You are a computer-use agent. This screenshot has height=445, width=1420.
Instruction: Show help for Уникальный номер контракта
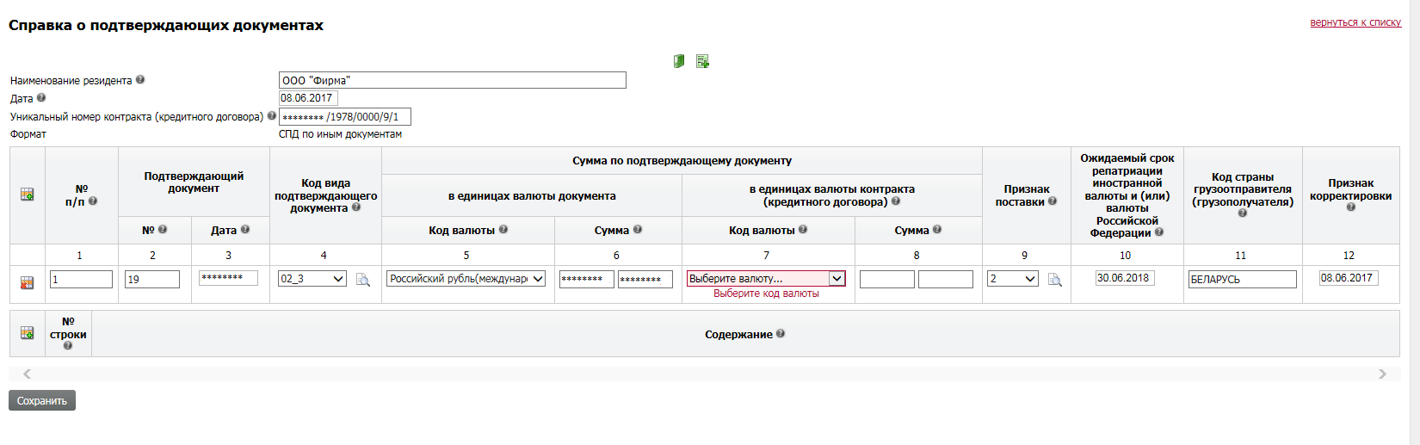coord(272,115)
